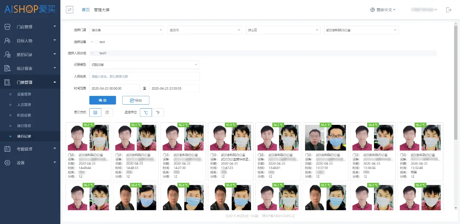Screen dimensions: 460x224
Task: Open record card with time 13:36:04
Action: pos(373,151)
